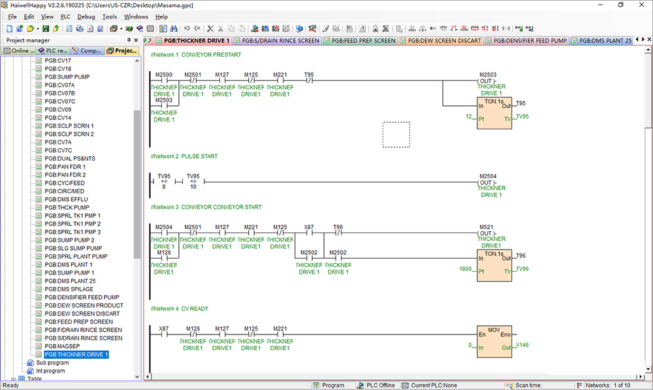Click the New file icon in toolbar
Image resolution: width=653 pixels, height=390 pixels.
tap(10, 28)
